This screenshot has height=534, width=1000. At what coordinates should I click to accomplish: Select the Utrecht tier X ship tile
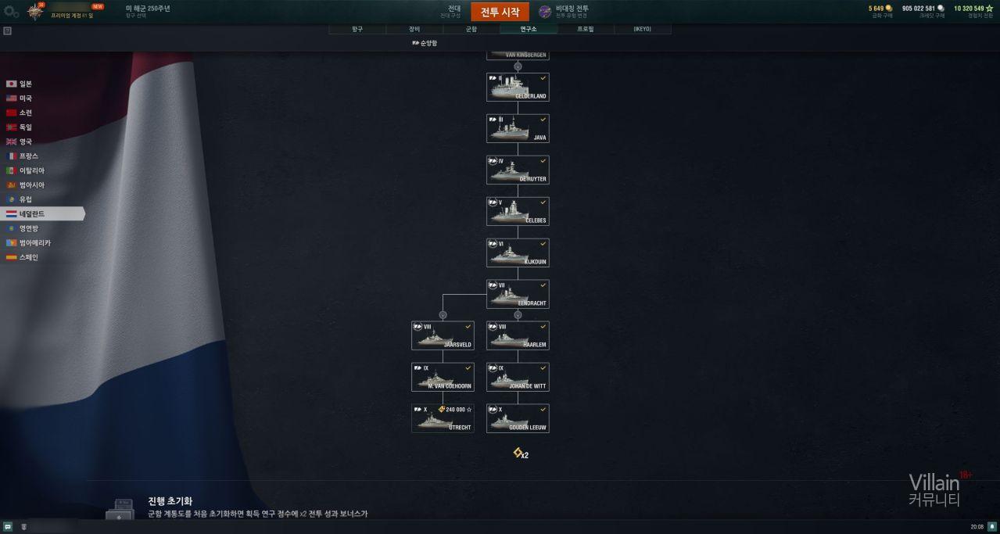tap(443, 418)
